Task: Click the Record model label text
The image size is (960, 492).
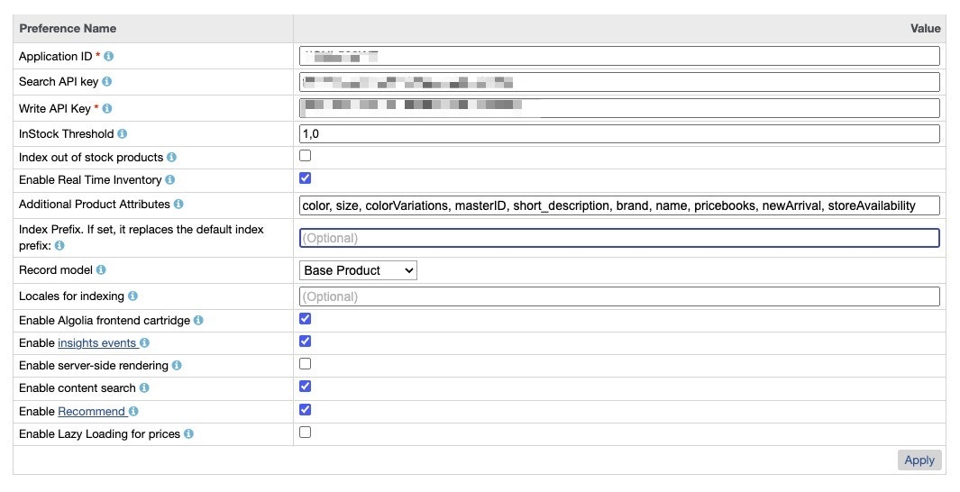Action: [x=56, y=269]
